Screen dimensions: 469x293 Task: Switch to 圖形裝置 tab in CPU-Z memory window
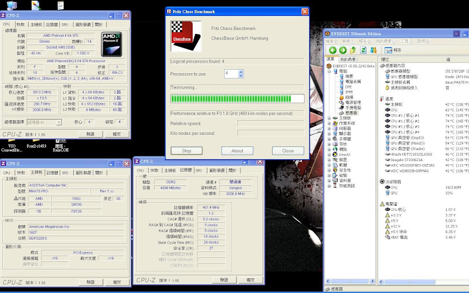pyautogui.click(x=216, y=171)
